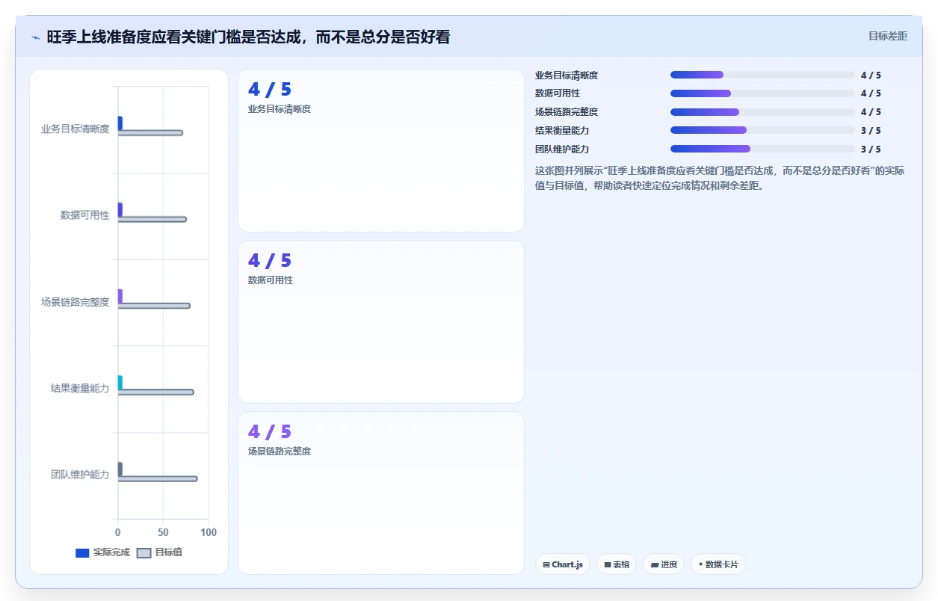
Task: Click the 场景链路完整度 axis label in the chart
Action: [75, 302]
